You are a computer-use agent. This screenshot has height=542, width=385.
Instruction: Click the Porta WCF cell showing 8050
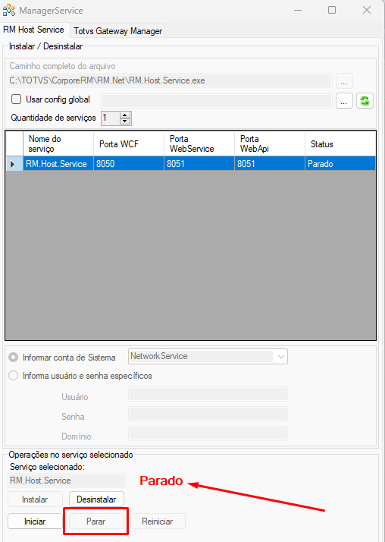click(129, 164)
